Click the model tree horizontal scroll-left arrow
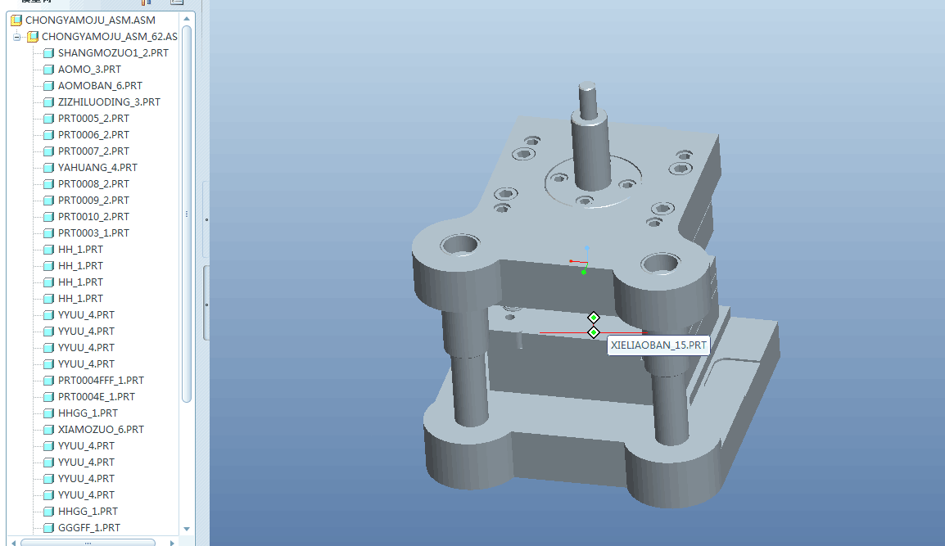The height and width of the screenshot is (546, 945). (13, 543)
